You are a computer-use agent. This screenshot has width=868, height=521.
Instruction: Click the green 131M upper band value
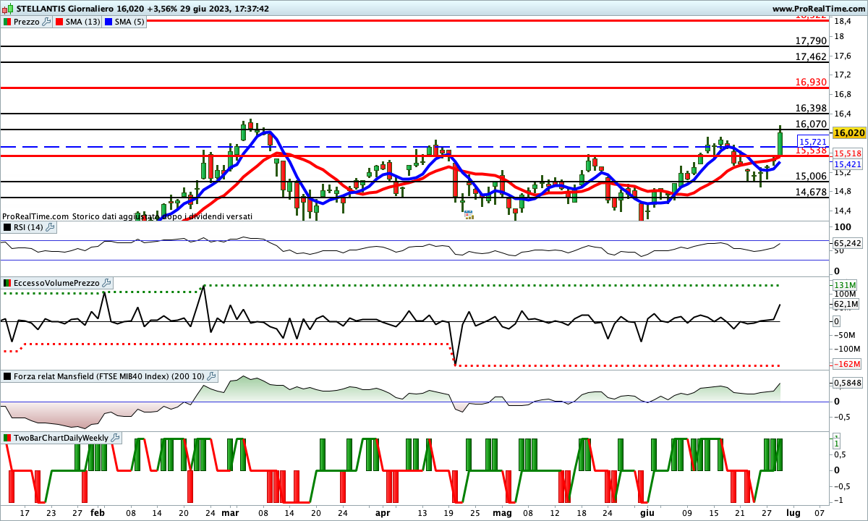click(845, 284)
